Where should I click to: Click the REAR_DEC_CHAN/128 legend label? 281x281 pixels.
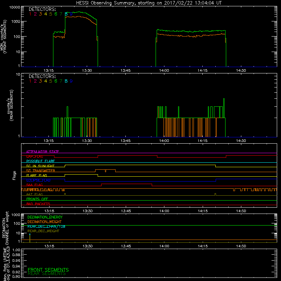coord(46,227)
